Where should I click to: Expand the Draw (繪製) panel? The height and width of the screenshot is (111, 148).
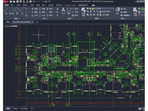[x=17, y=19]
